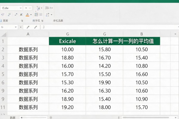Click the sheet tab scroll left arrow
This screenshot has width=179, height=119.
point(21,118)
